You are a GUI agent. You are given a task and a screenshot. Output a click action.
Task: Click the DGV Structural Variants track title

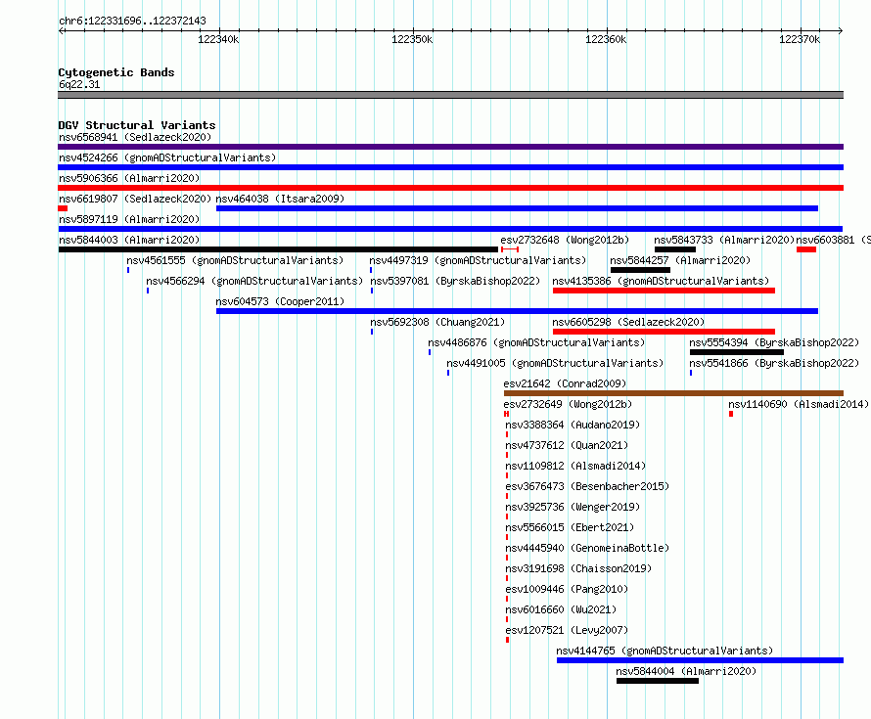[137, 125]
